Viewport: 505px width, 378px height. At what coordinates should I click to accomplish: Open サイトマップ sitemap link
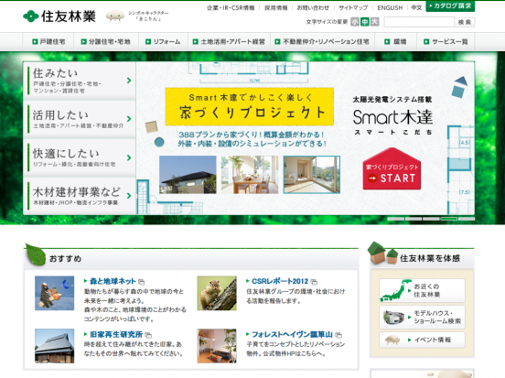pyautogui.click(x=353, y=7)
